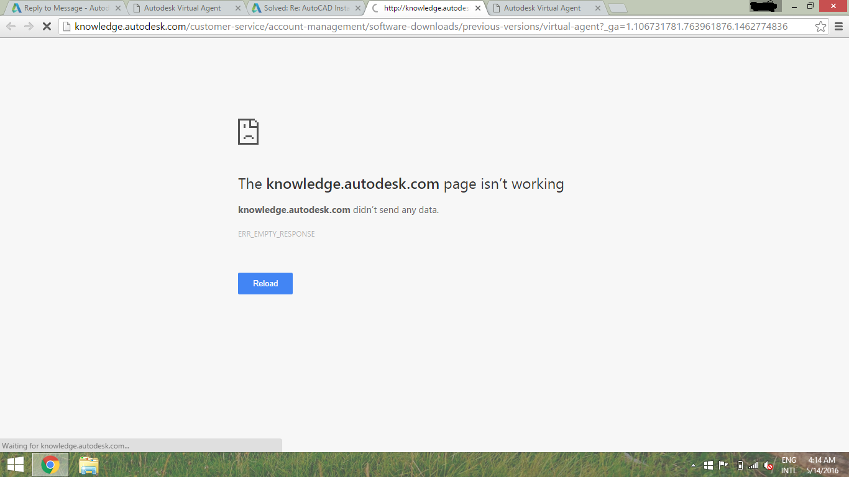Stop loading via the X icon

[x=47, y=28]
